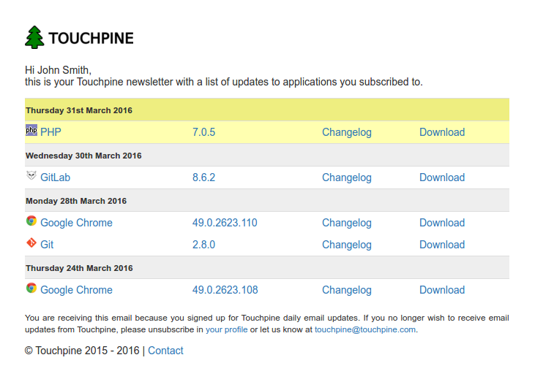Open the Changelog for Chrome 49.0.2623.108
The height and width of the screenshot is (382, 535).
click(x=346, y=290)
